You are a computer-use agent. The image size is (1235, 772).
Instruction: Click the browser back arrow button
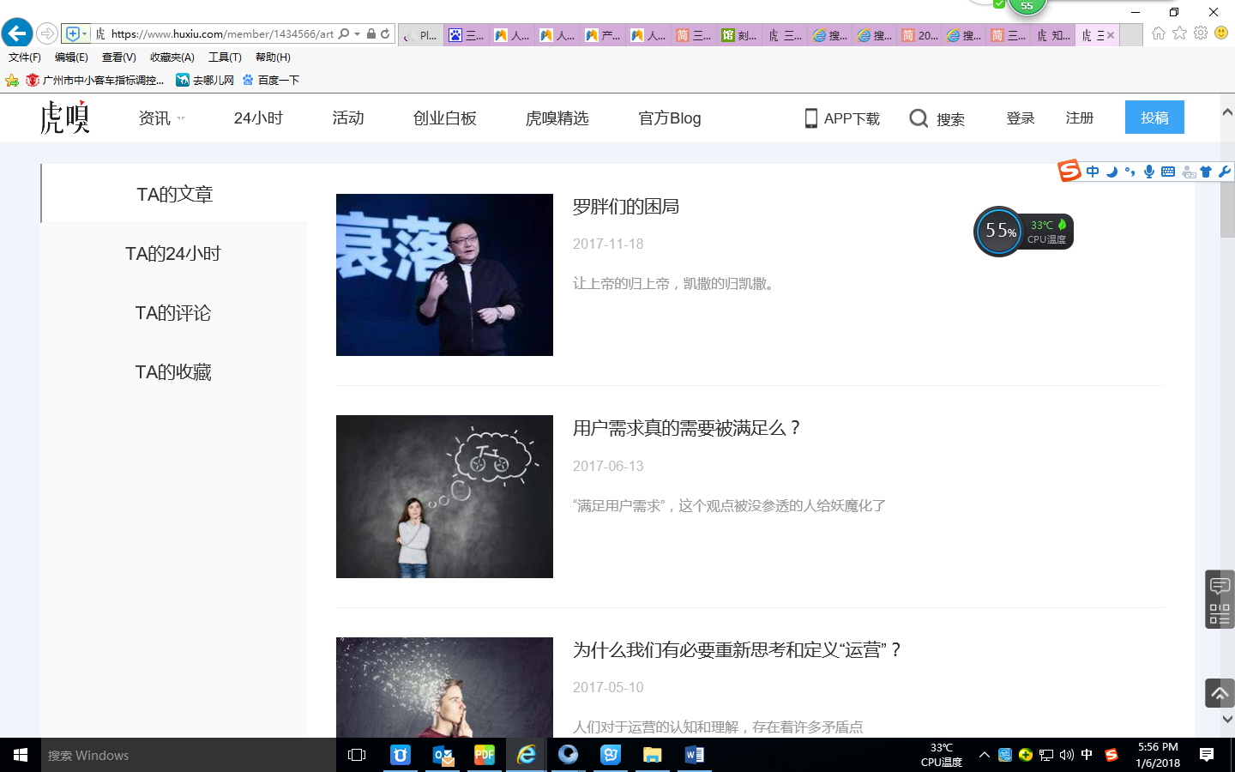click(x=16, y=33)
